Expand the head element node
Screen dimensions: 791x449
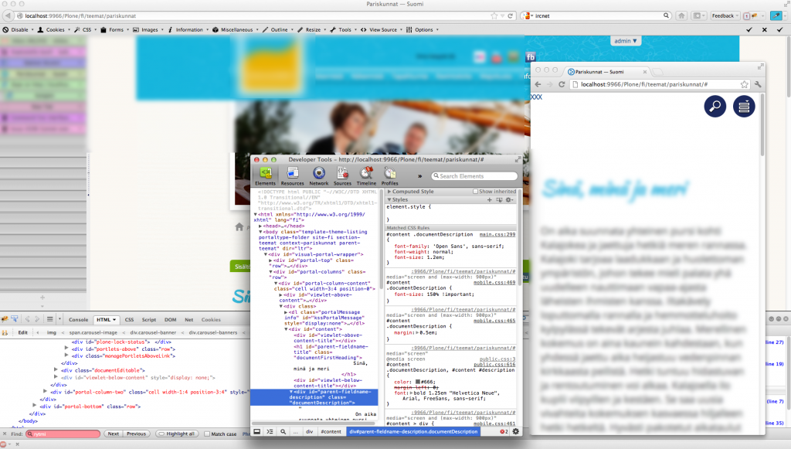click(x=260, y=226)
